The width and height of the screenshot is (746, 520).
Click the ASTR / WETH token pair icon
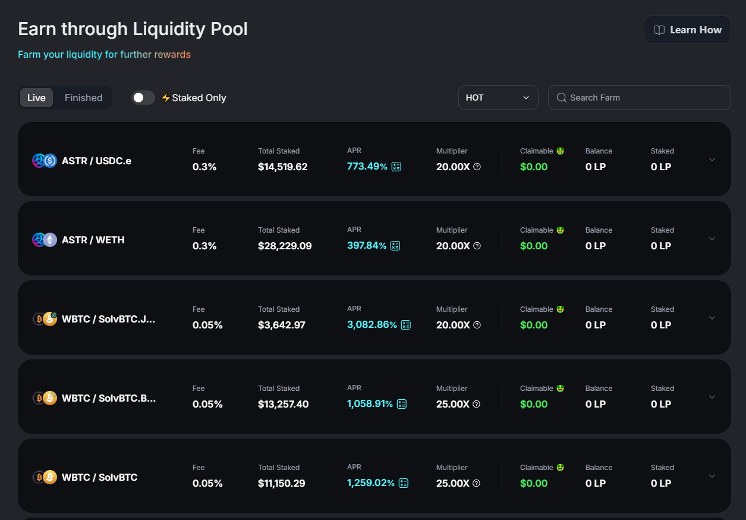point(45,240)
